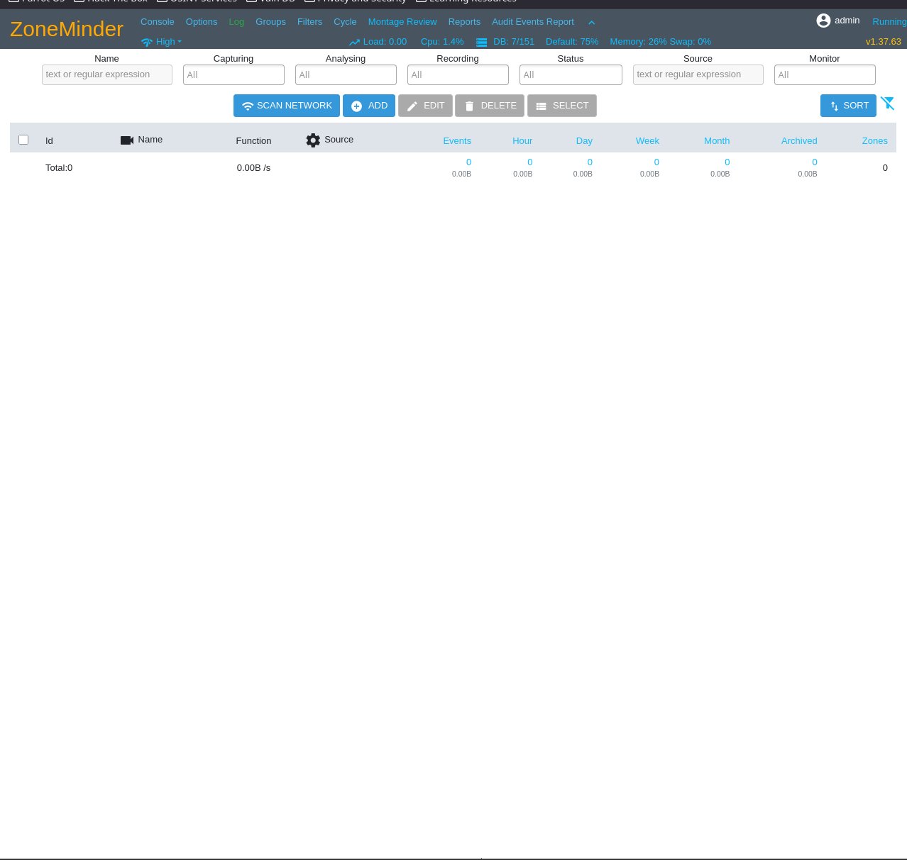The height and width of the screenshot is (860, 907).
Task: Click the admin username text
Action: click(x=847, y=21)
